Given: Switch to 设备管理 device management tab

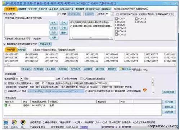Looking at the screenshot, I should (22, 9).
